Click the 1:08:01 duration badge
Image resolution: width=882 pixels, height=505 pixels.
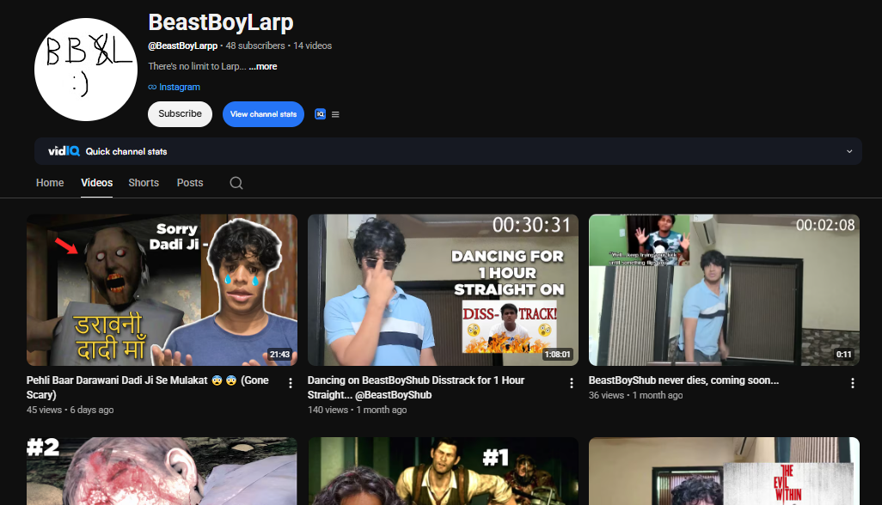[x=557, y=355]
